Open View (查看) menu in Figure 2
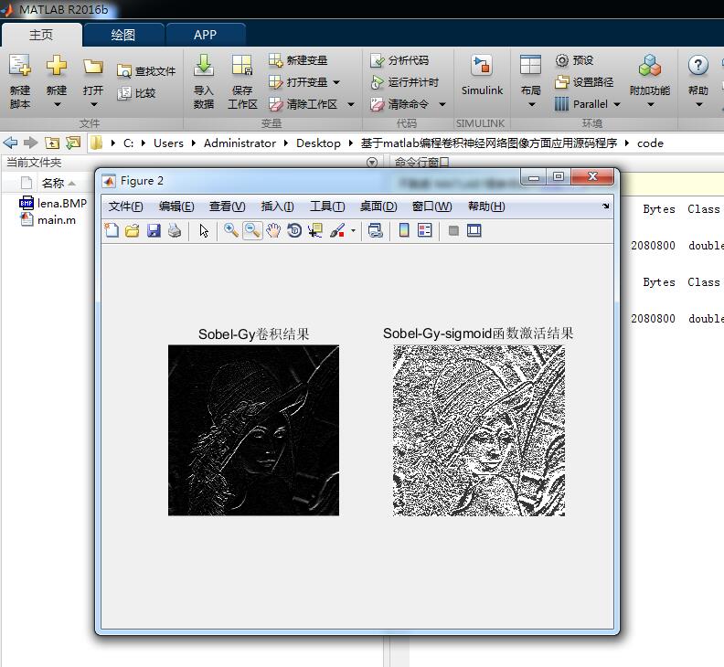Image resolution: width=724 pixels, height=667 pixels. [228, 206]
